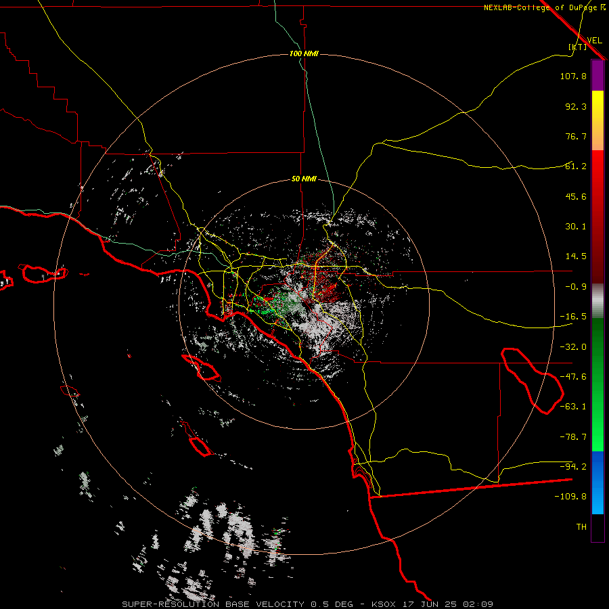Click the 61.2 scale value
Image resolution: width=609 pixels, height=609 pixels.
[576, 166]
